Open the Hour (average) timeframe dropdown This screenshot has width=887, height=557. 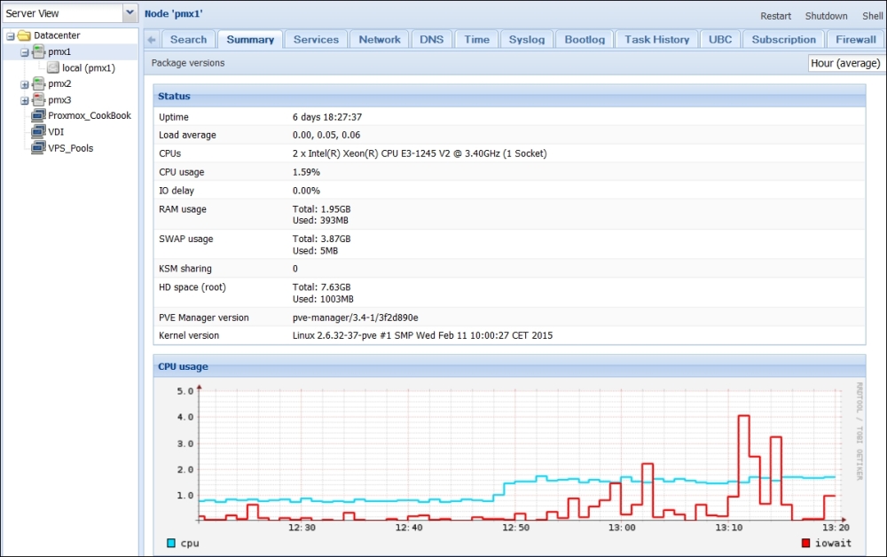coord(845,63)
